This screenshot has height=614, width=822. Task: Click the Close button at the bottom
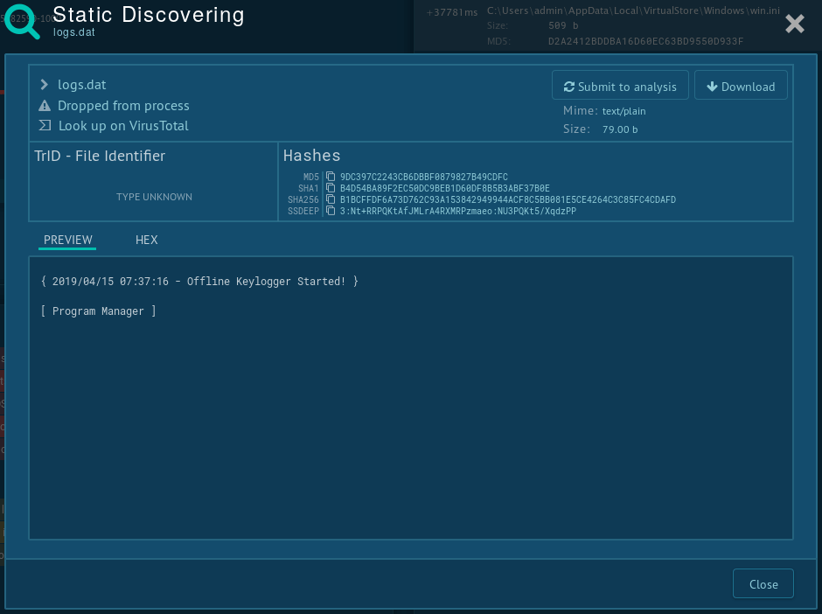point(763,584)
